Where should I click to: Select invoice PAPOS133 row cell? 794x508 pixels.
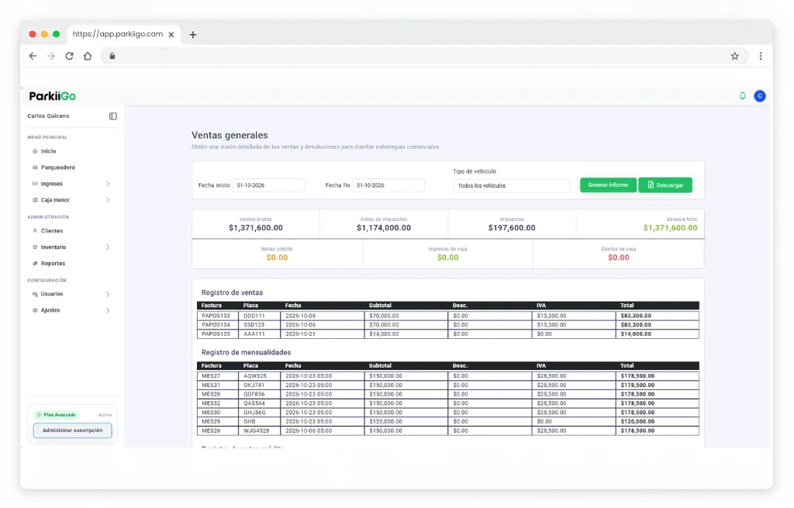click(218, 316)
